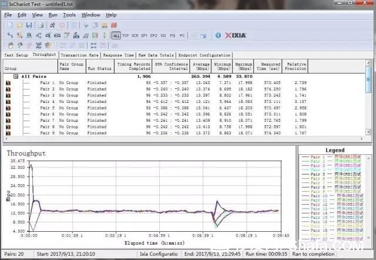Image resolution: width=376 pixels, height=260 pixels.
Task: Click the Minimum (Mbps) column header
Action: pos(222,66)
